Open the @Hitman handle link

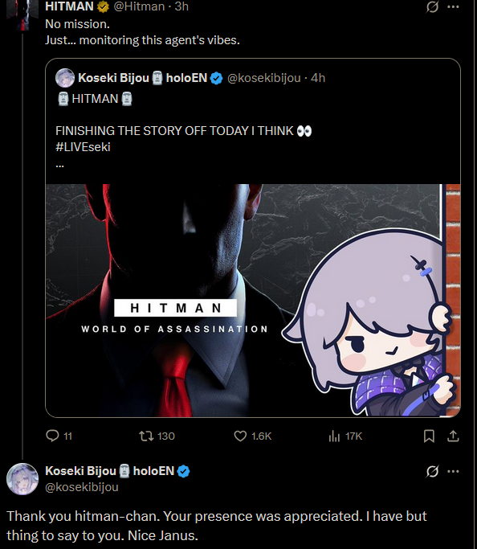139,6
